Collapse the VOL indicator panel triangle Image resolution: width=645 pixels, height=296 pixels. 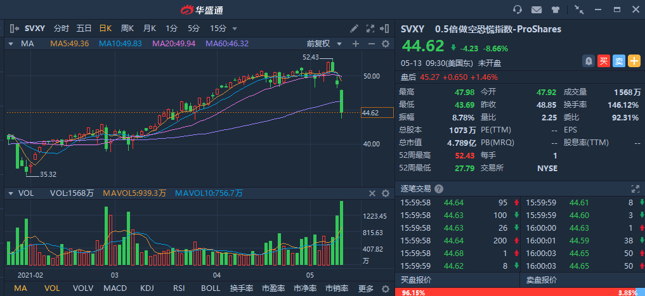(11, 193)
